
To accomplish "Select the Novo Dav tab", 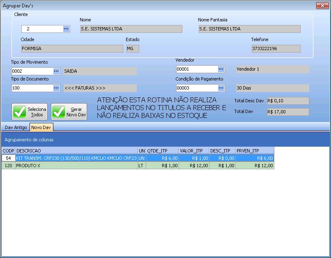I will (x=41, y=127).
